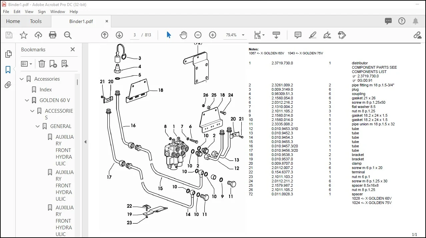View notifications bell icon
This screenshot has width=426, height=238.
pos(415,21)
